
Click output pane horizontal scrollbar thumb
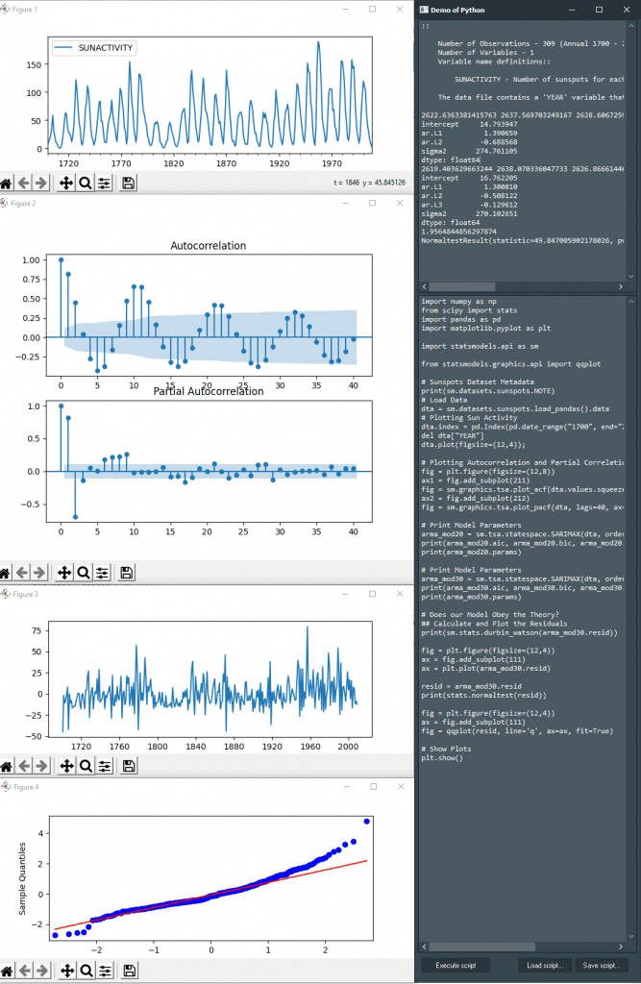462,286
